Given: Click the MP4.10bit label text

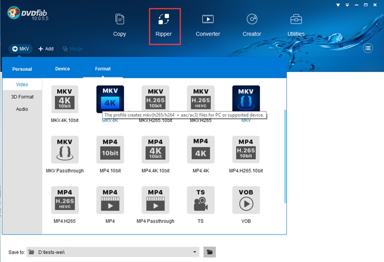Looking at the screenshot, I should click(110, 170).
